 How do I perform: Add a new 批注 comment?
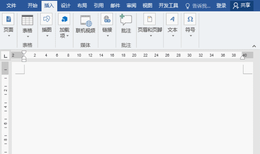[126, 23]
